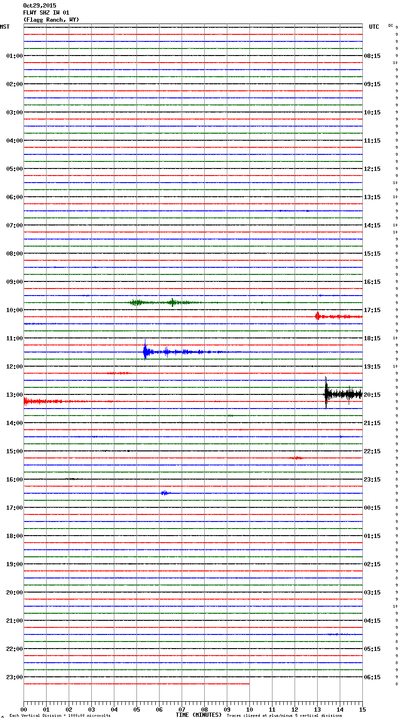400x722 pixels.
Task: Click minute 10 on the bottom axis
Action: tap(249, 710)
